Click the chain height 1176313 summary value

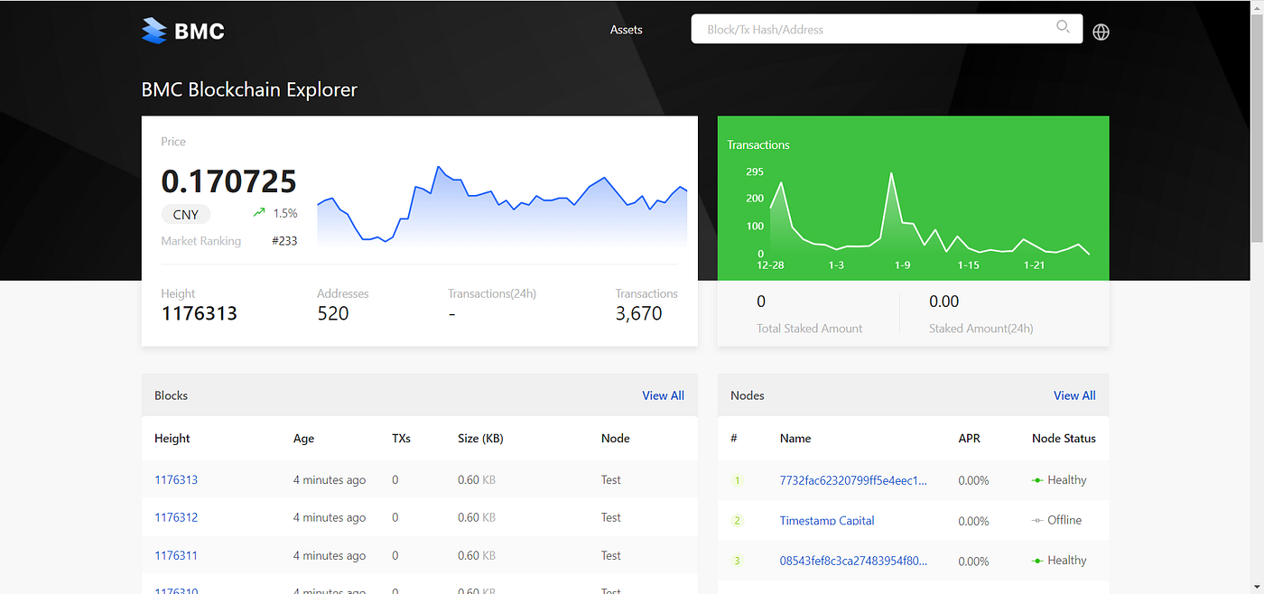click(200, 313)
